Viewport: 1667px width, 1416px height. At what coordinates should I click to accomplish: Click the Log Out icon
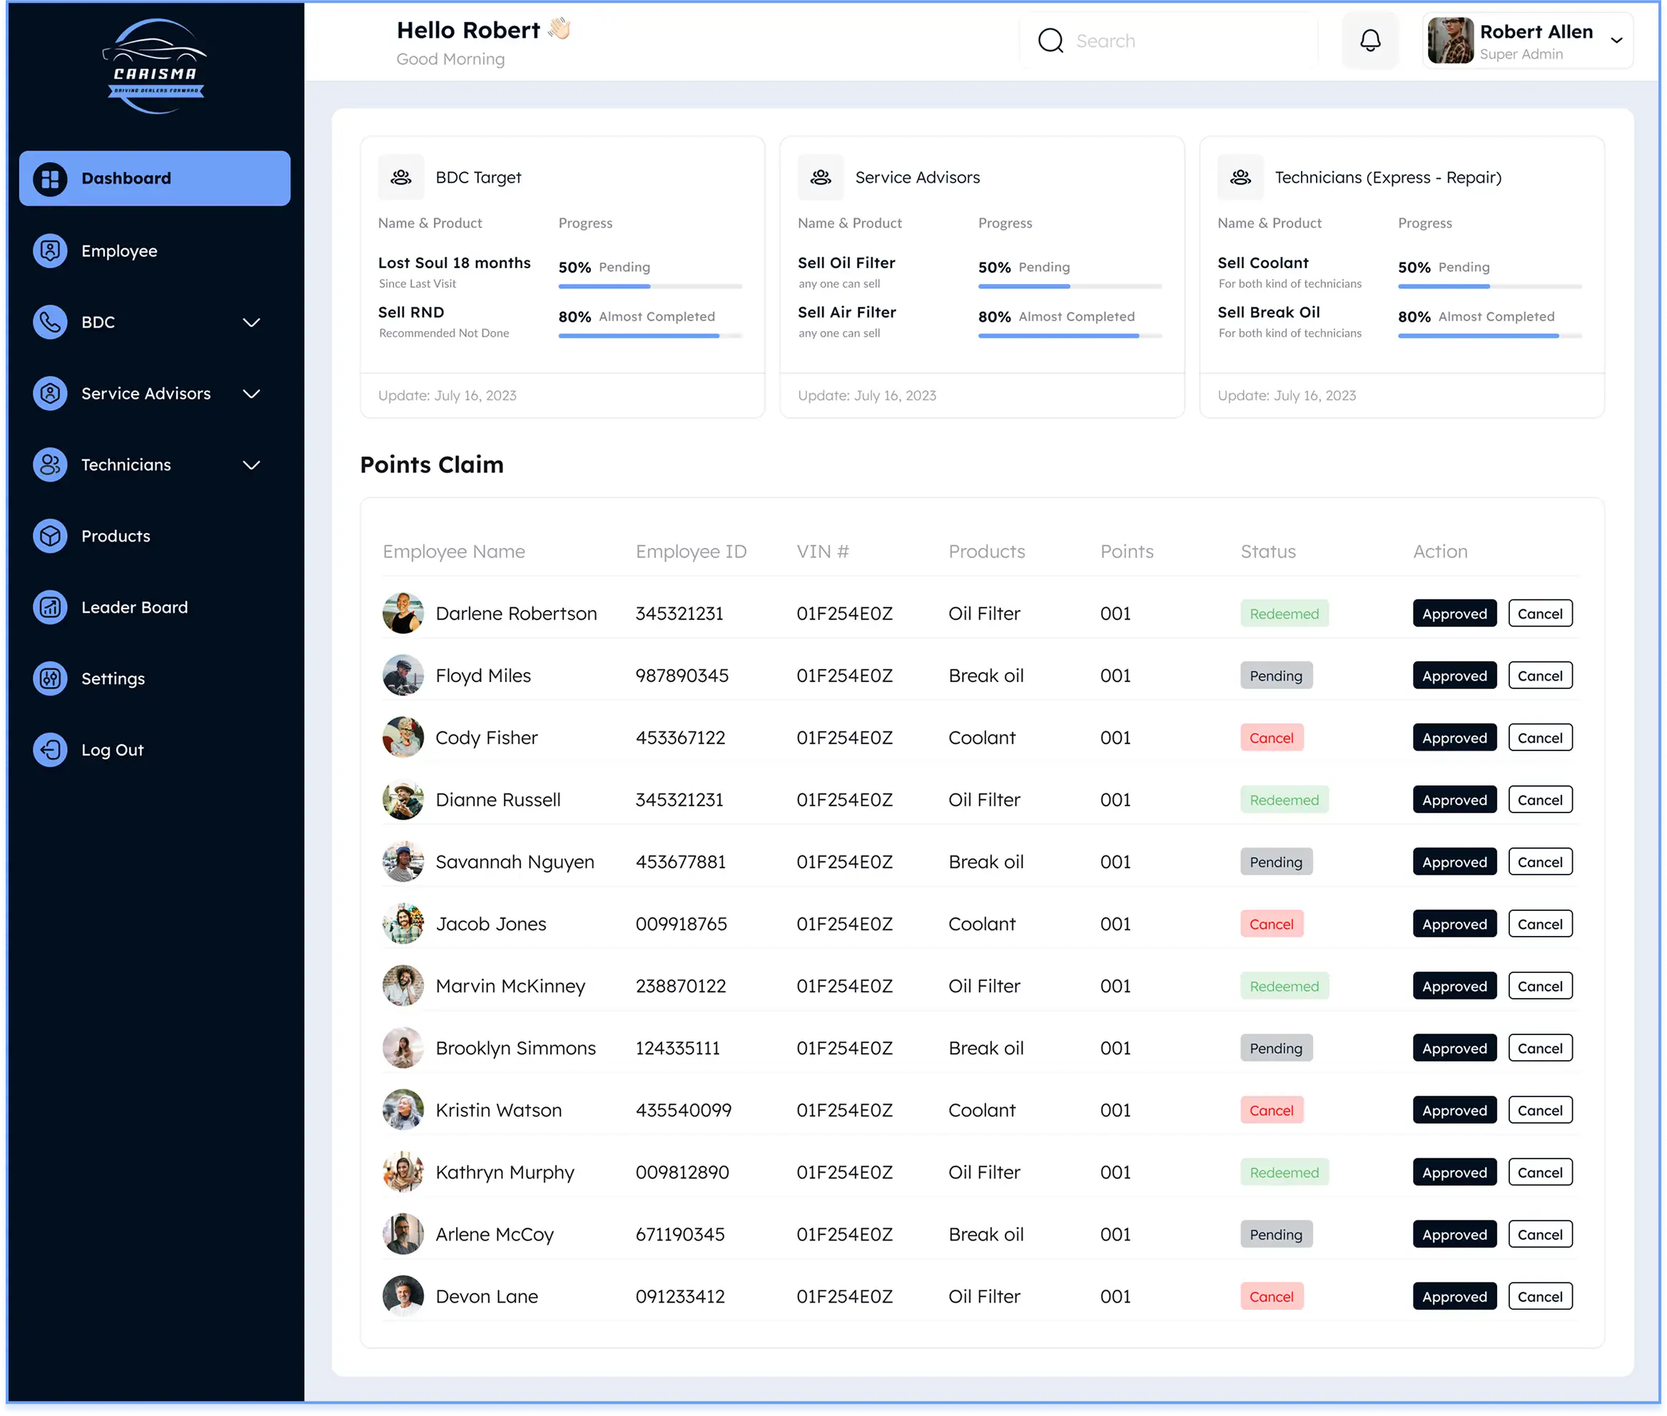pos(50,750)
